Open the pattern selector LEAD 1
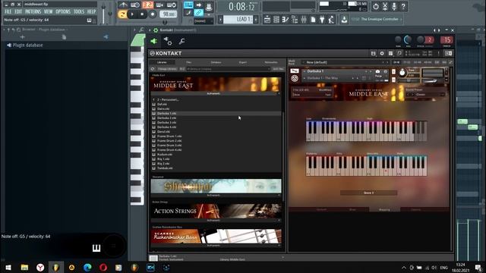 (238, 19)
